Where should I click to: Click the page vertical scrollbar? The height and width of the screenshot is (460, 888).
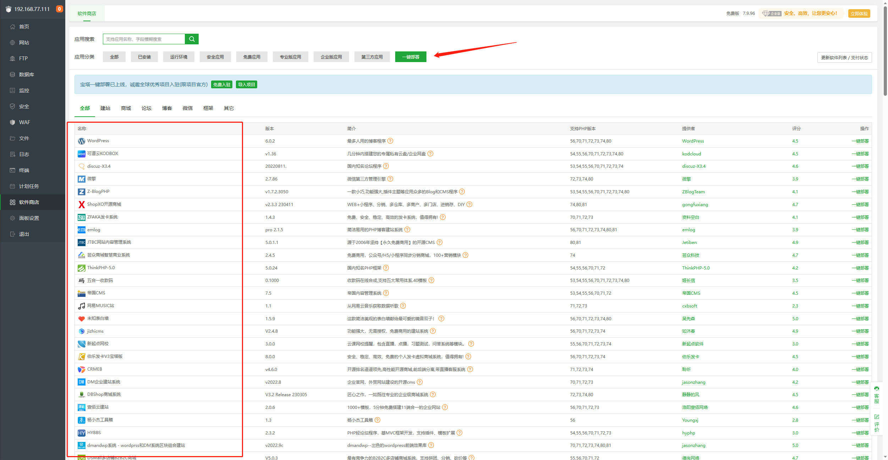click(x=885, y=50)
